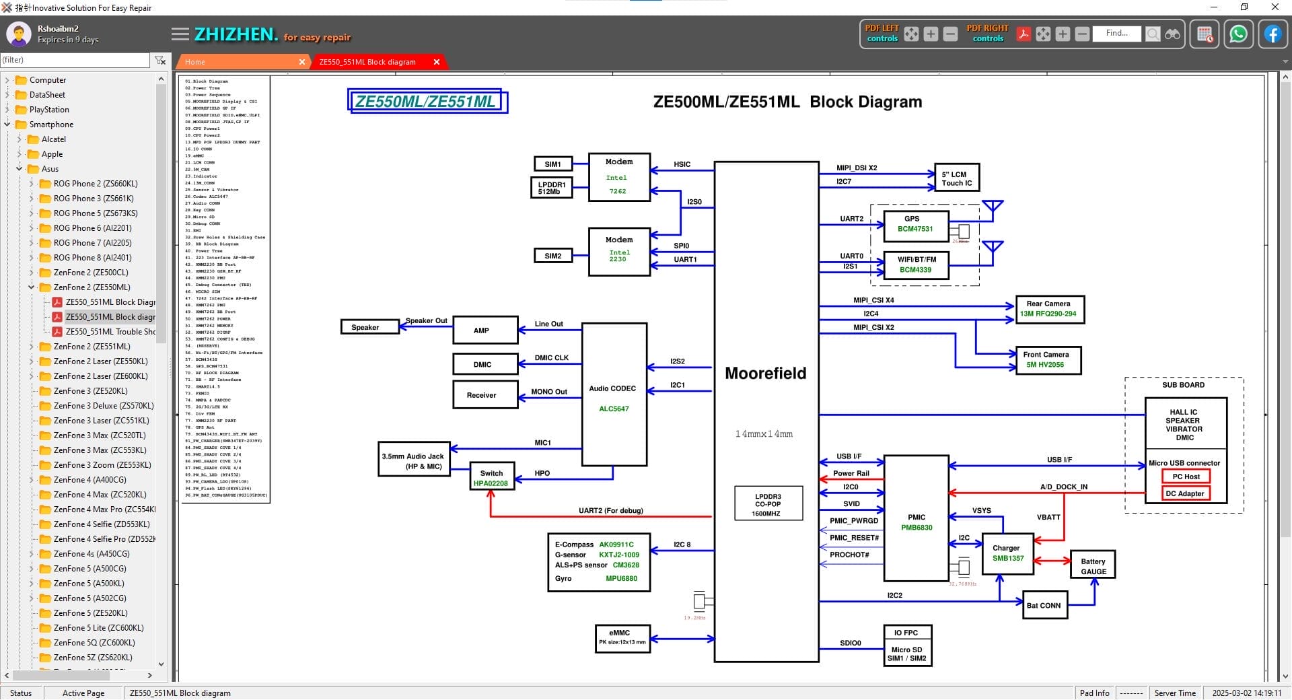Viewport: 1292px width, 700px height.
Task: Switch to the Home tab
Action: (x=194, y=61)
